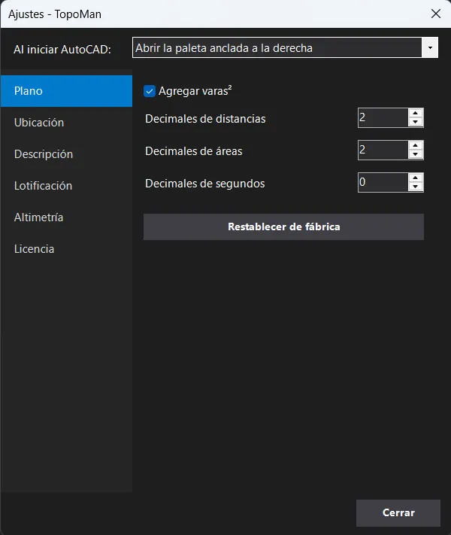This screenshot has width=451, height=535.
Task: Click the 'Decimales de segundos' label
Action: point(205,184)
